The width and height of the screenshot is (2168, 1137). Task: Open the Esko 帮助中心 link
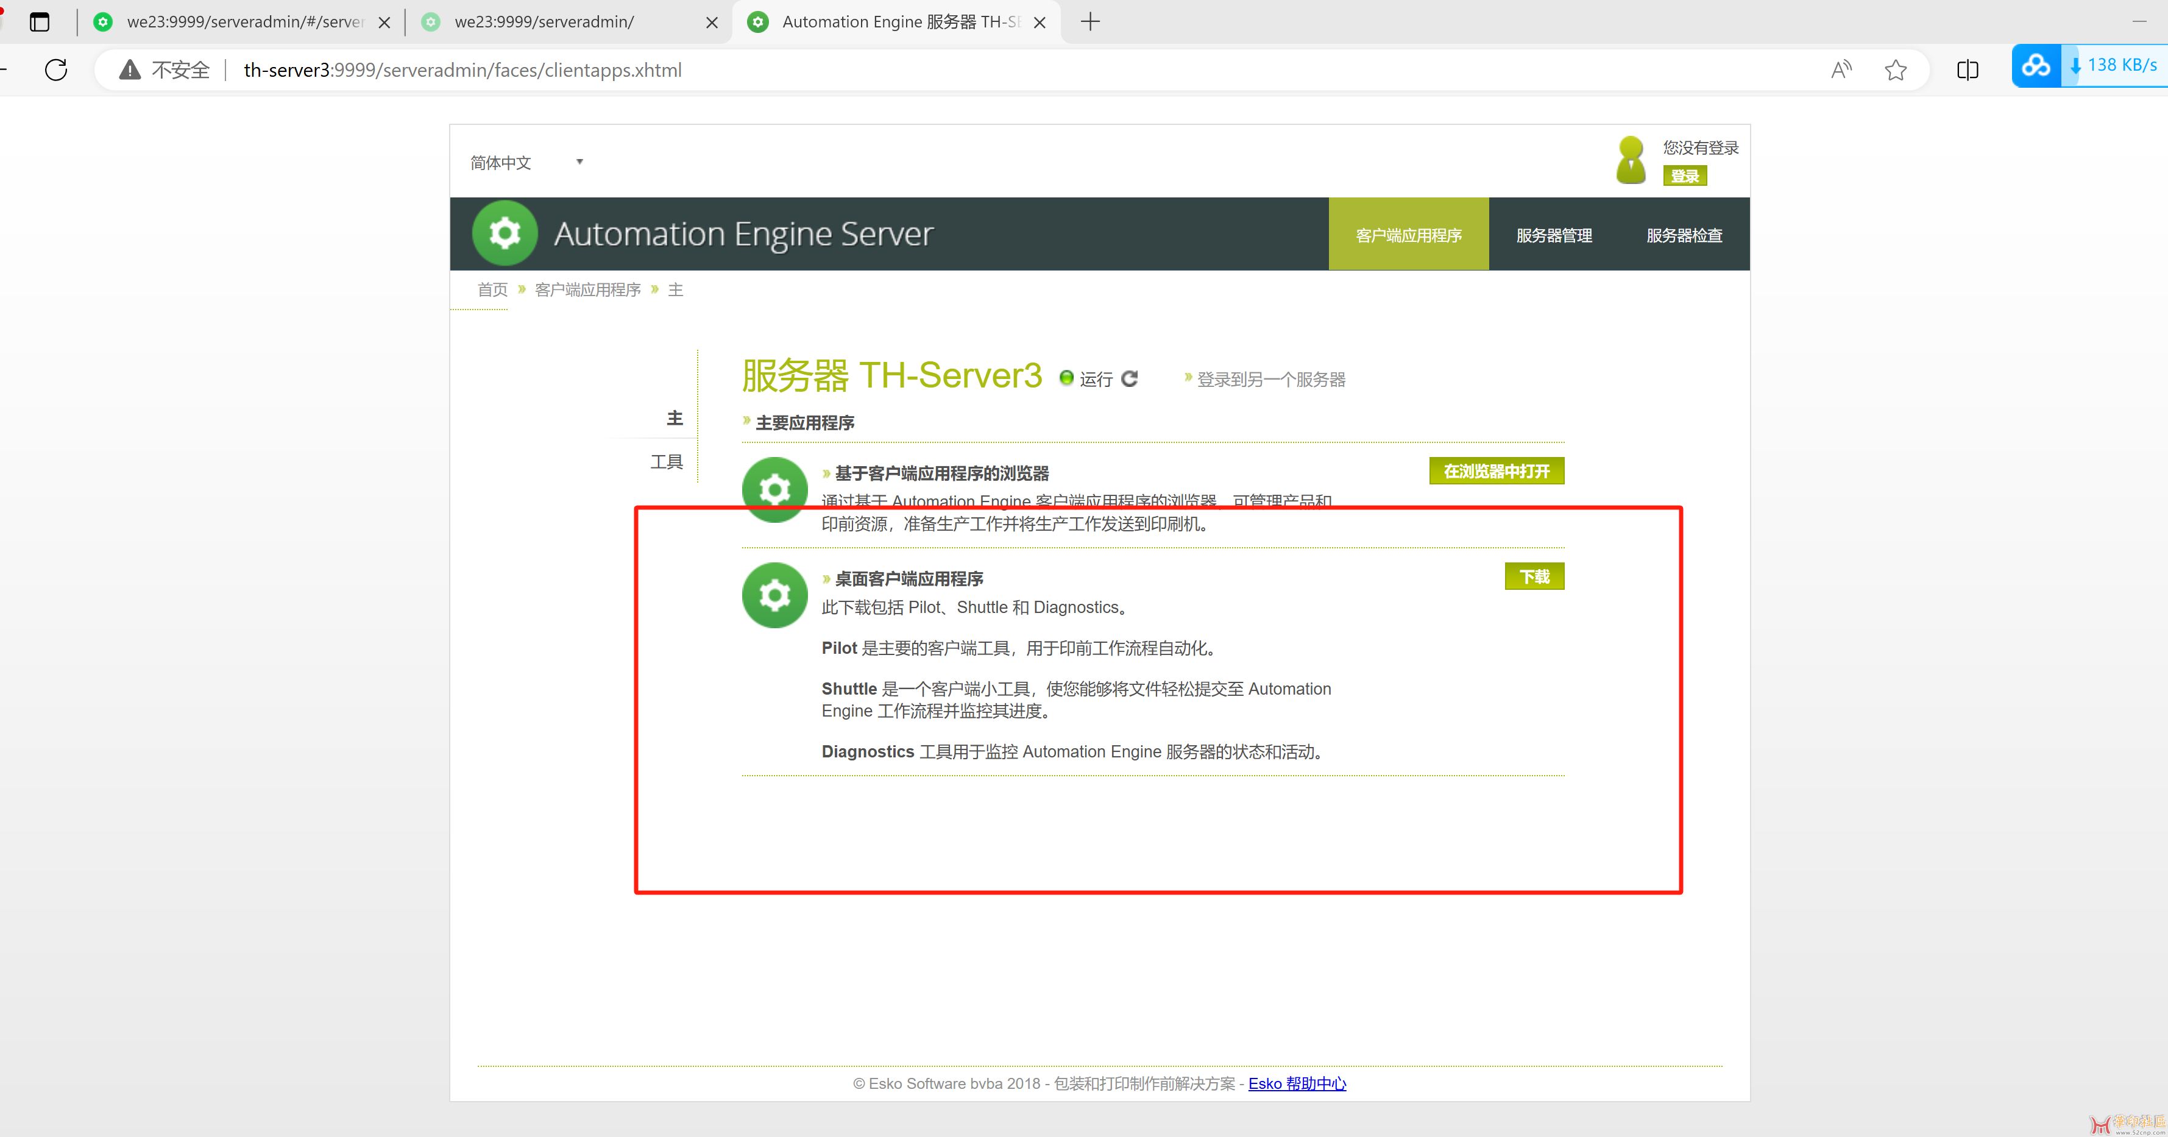pos(1297,1083)
